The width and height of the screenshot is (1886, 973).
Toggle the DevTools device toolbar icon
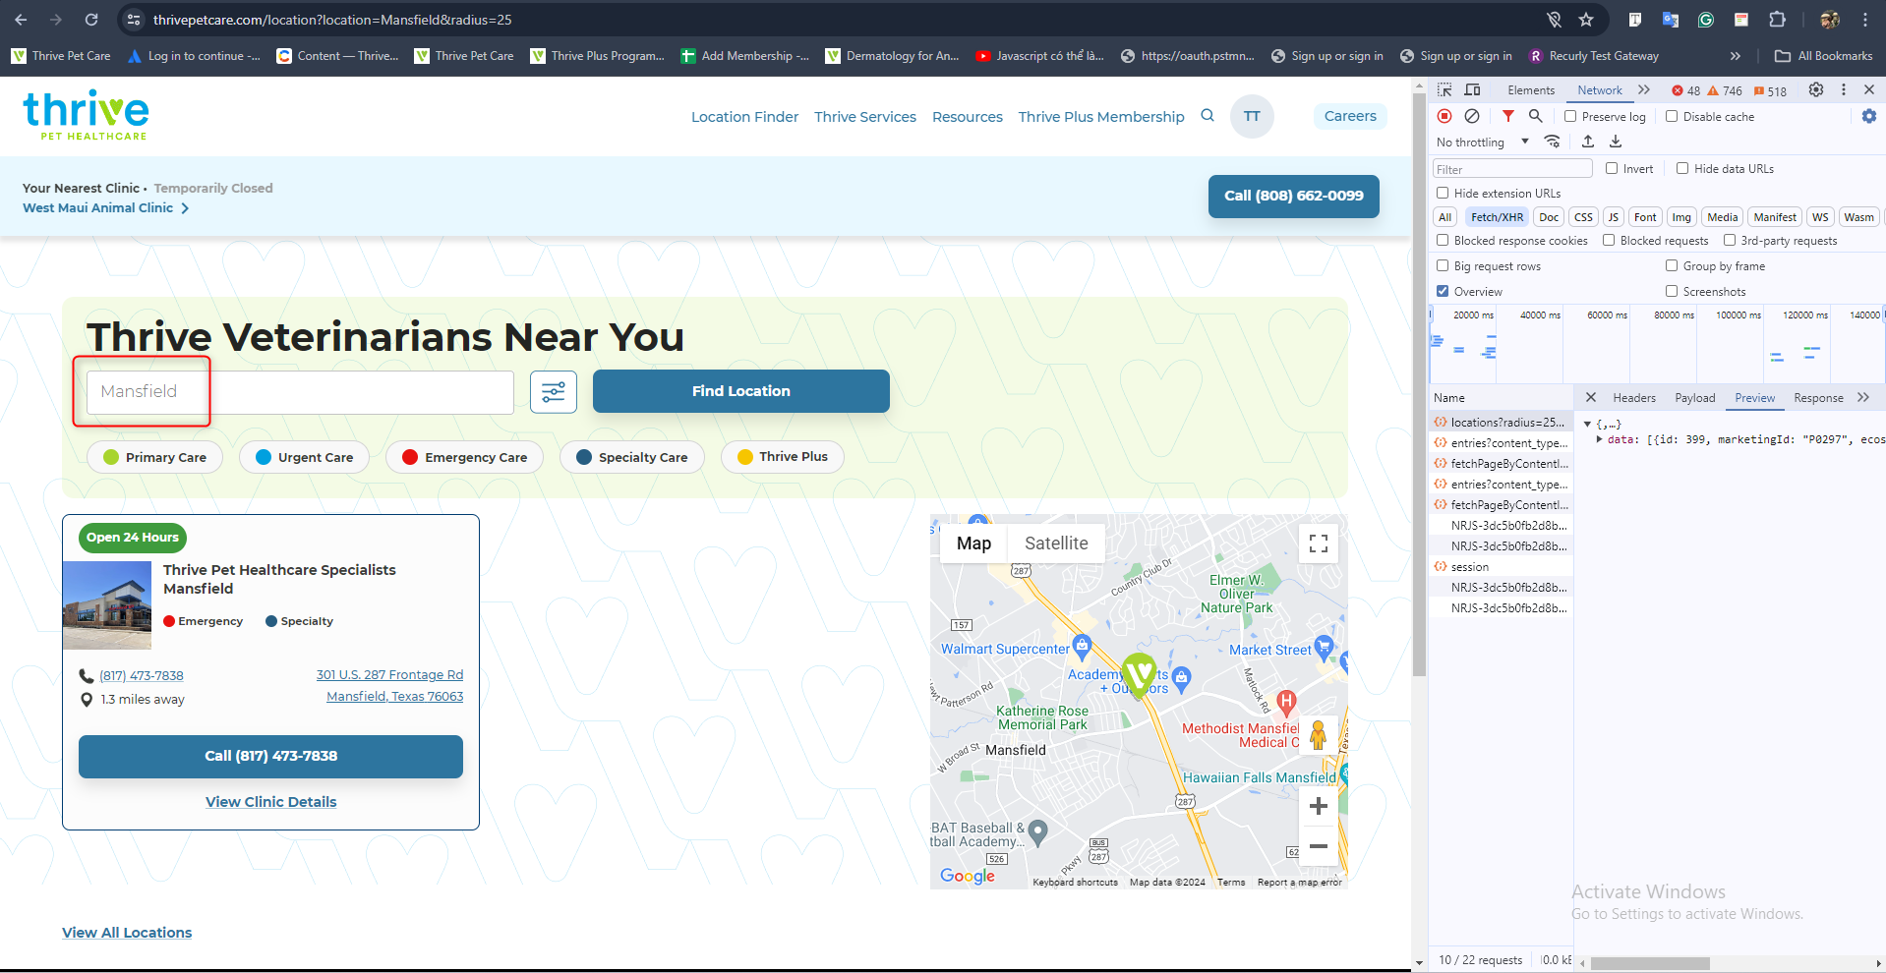pyautogui.click(x=1472, y=89)
